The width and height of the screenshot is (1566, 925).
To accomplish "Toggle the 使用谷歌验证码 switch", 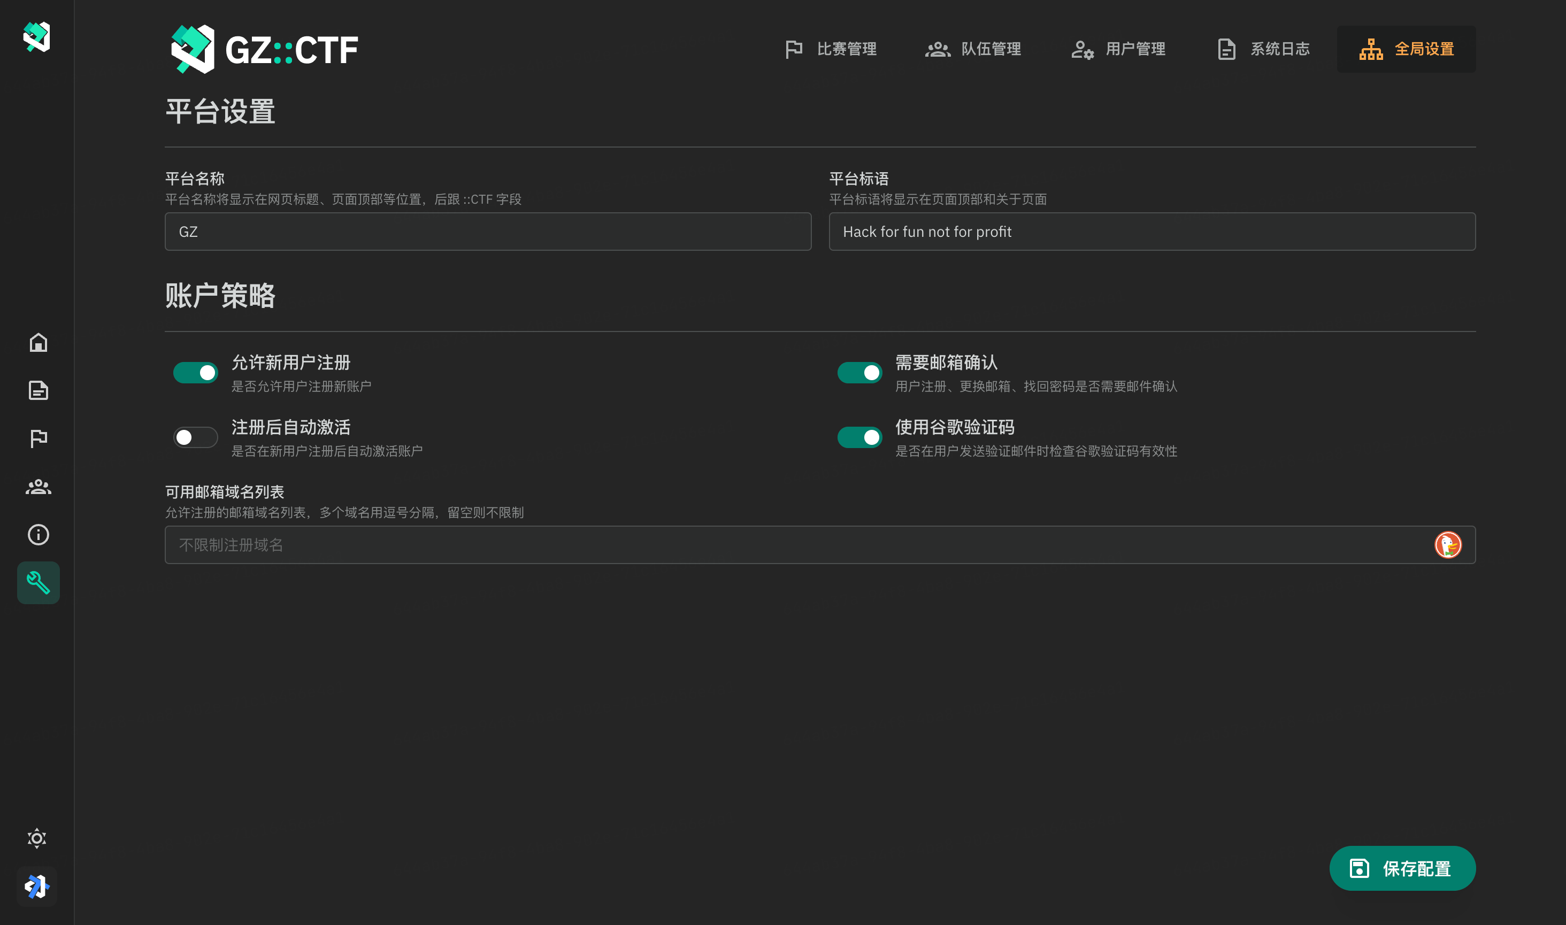I will (x=859, y=437).
